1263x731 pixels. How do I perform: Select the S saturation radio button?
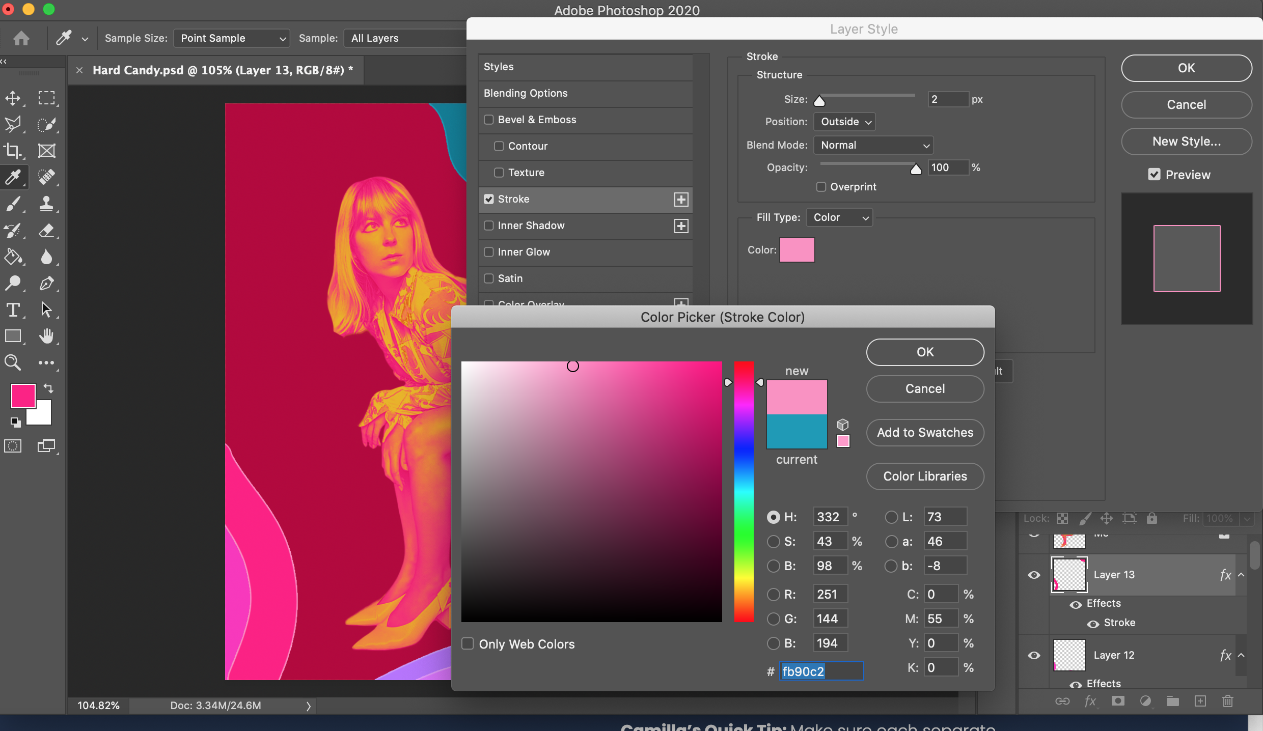click(774, 542)
